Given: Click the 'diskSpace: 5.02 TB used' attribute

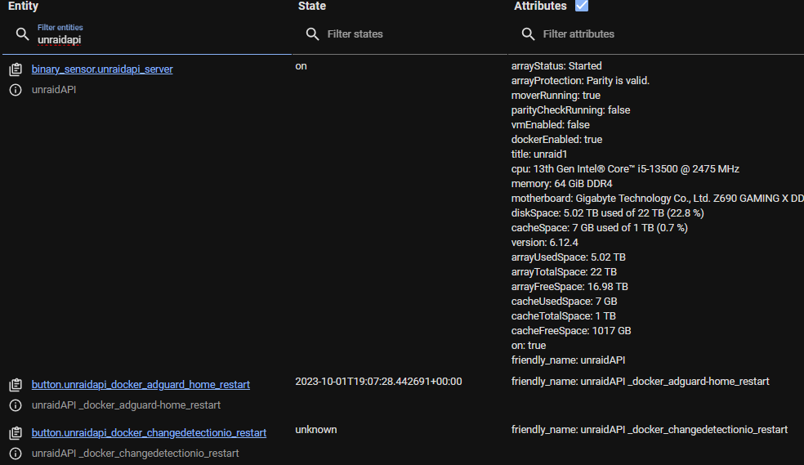Looking at the screenshot, I should tap(608, 212).
